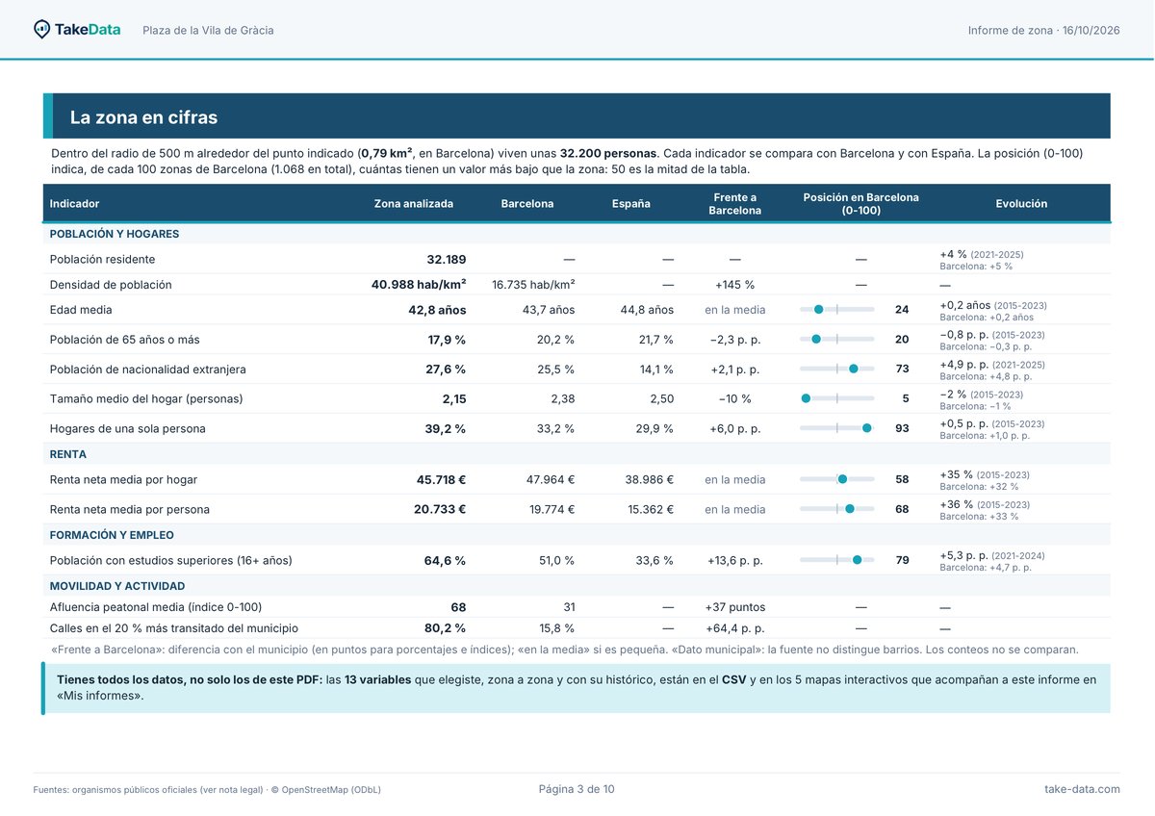The width and height of the screenshot is (1155, 816).
Task: Click the "Renta neta media por persona" row label
Action: [129, 509]
